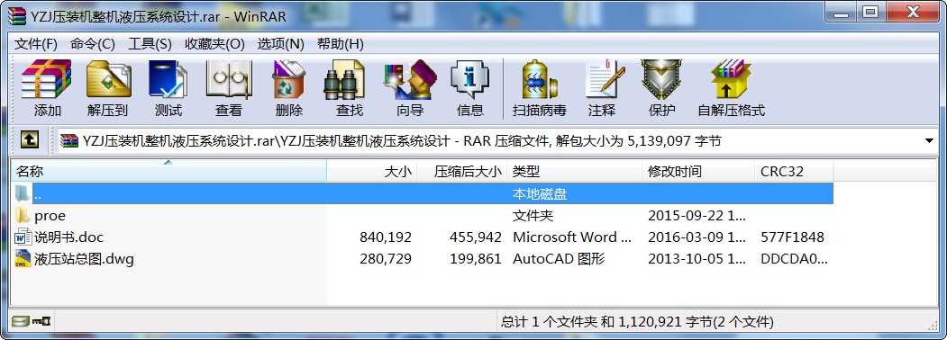Click the Word icon of 说明书.doc
The width and height of the screenshot is (947, 340).
tap(23, 237)
